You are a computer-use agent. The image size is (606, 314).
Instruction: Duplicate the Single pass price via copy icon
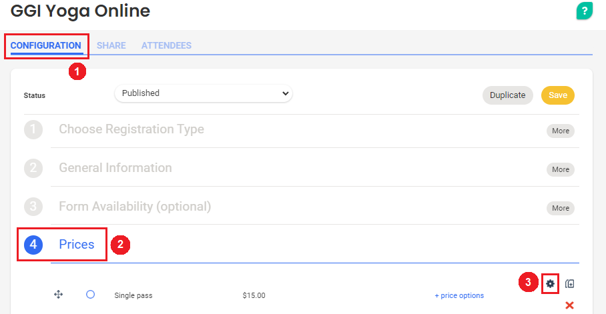[x=569, y=284]
